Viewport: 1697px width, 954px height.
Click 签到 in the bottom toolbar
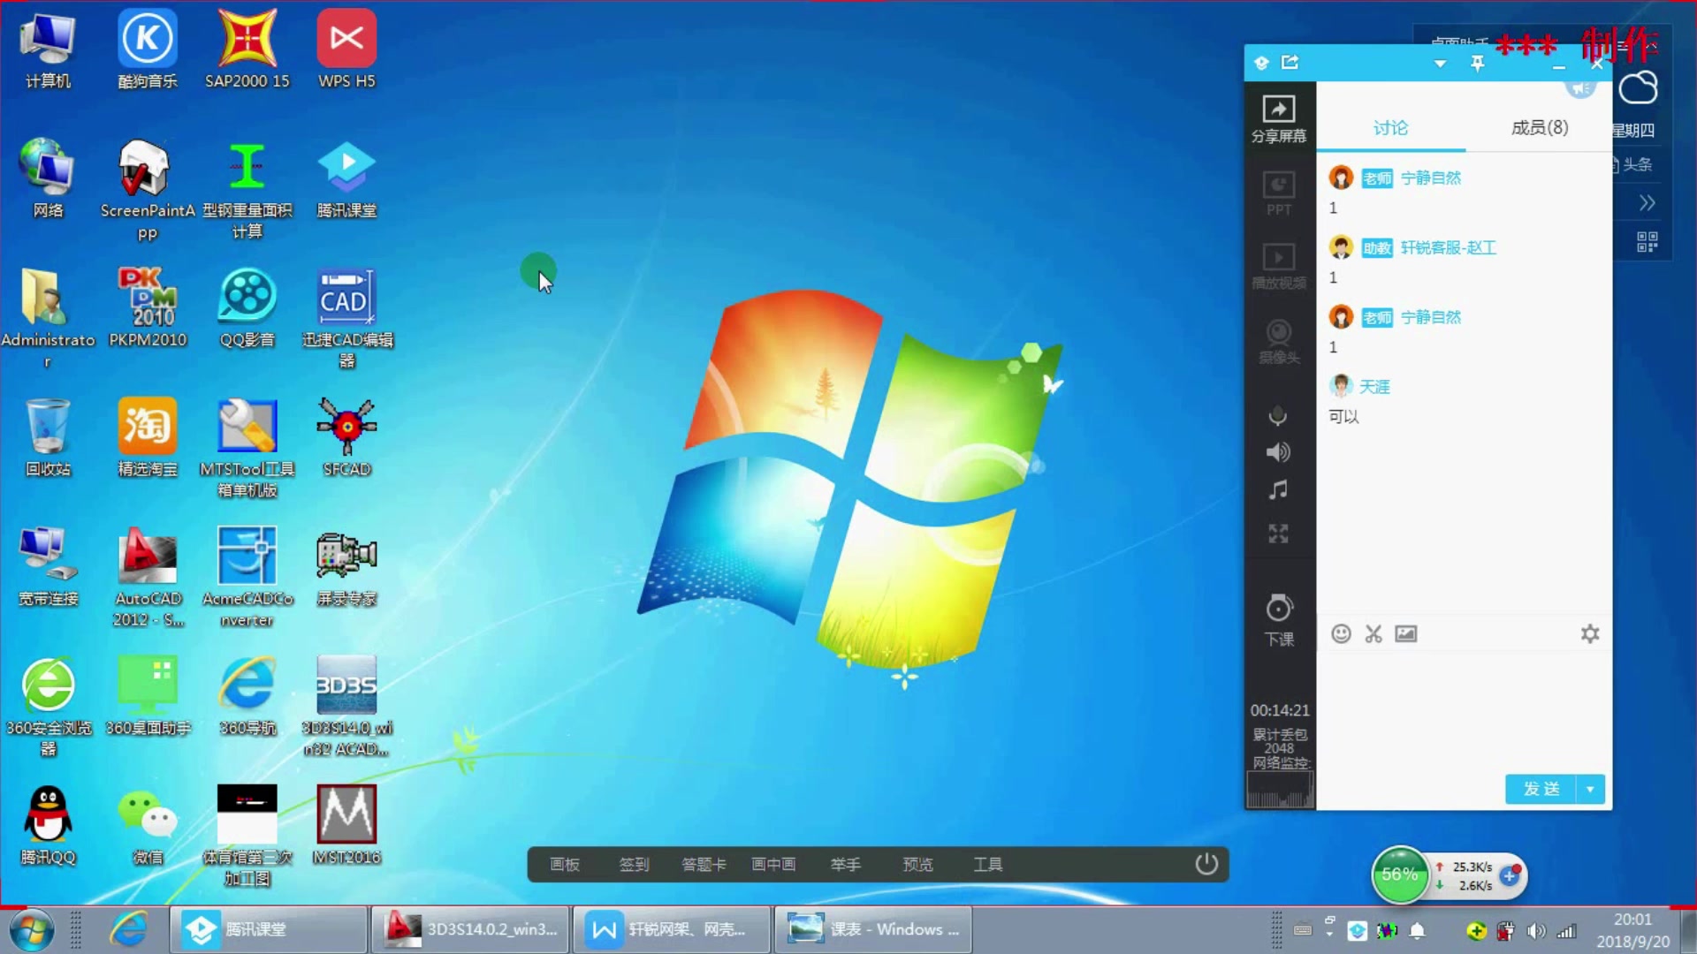(634, 864)
